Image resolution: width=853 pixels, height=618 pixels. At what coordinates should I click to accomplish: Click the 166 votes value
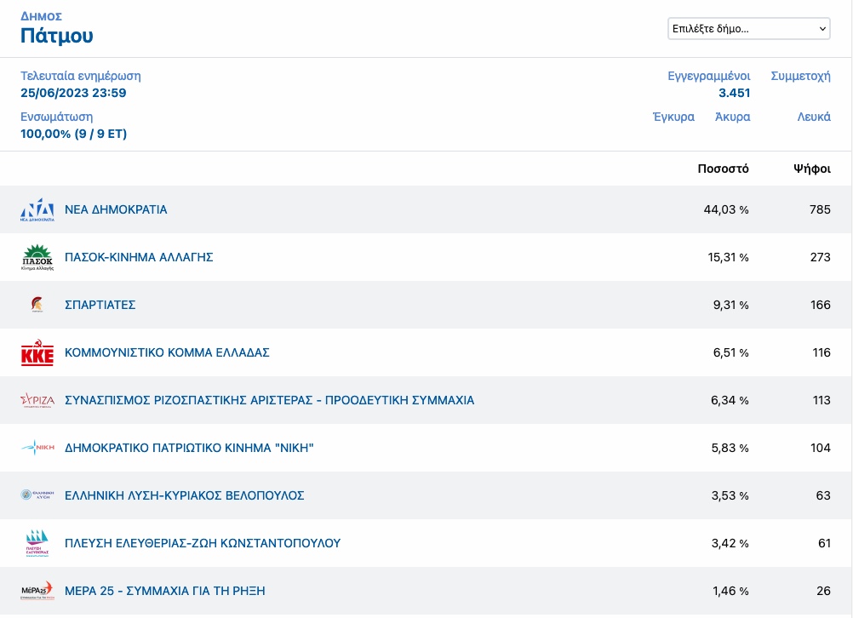pos(821,306)
